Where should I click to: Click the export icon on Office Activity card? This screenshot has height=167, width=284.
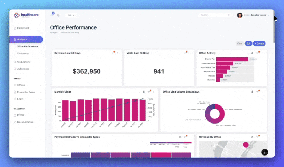[x=252, y=53]
